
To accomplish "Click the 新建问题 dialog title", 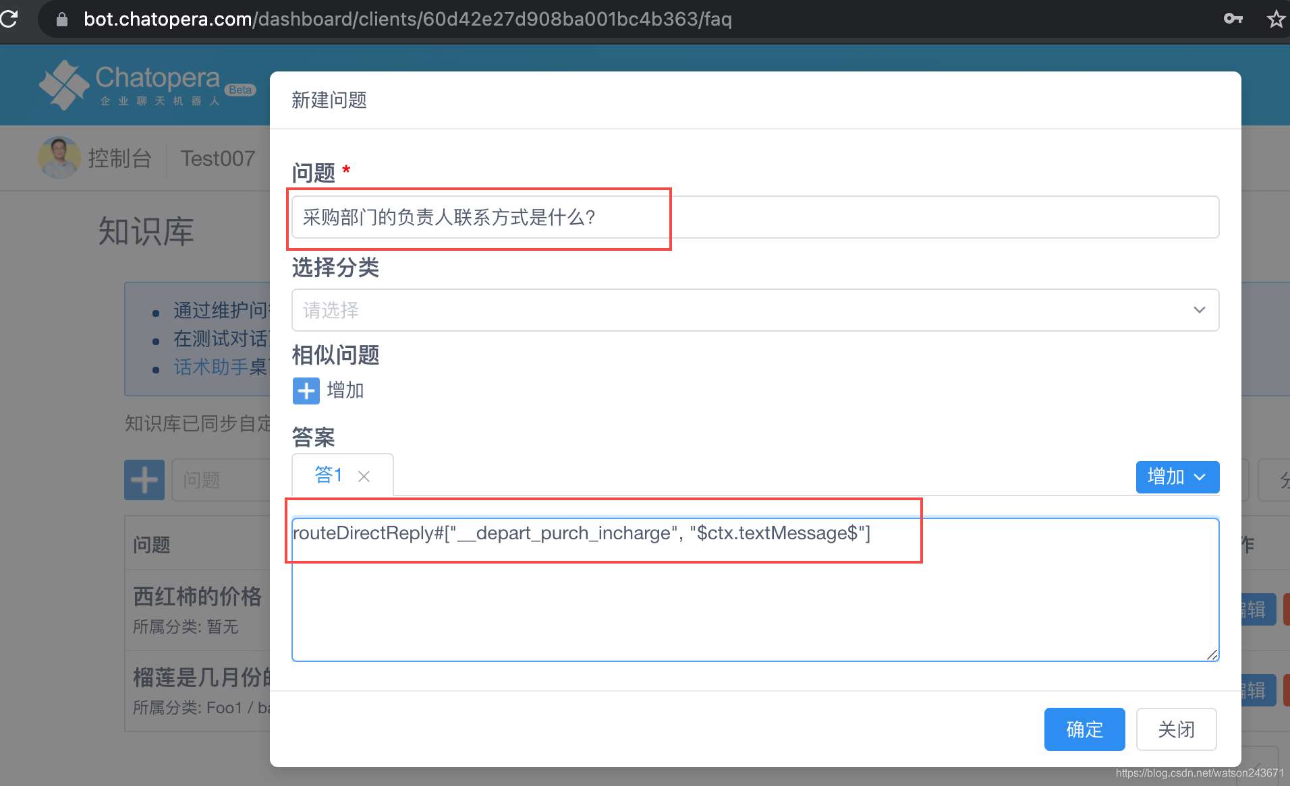I will pos(329,100).
